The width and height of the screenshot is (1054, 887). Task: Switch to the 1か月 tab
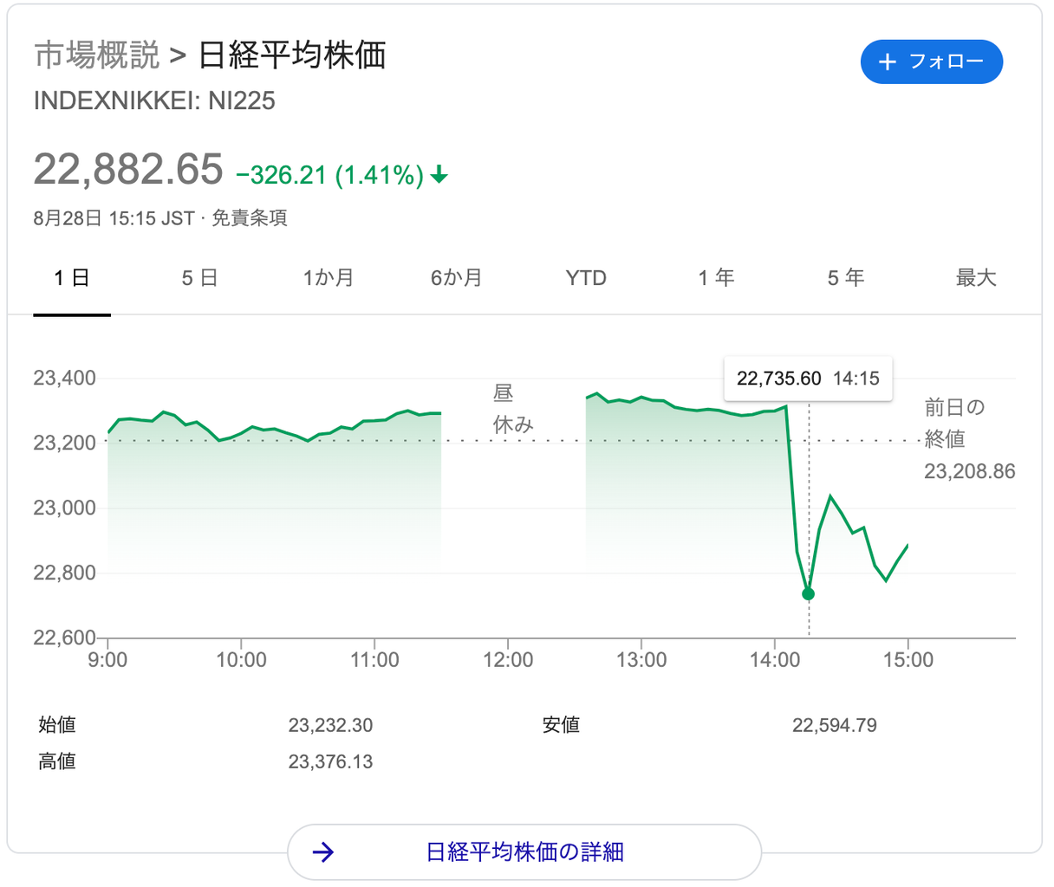click(x=328, y=278)
